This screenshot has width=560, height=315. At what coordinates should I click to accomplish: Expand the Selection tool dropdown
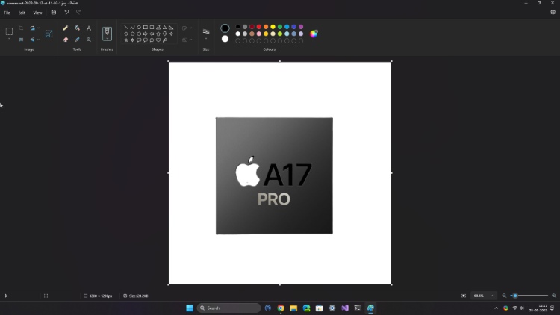(9, 39)
